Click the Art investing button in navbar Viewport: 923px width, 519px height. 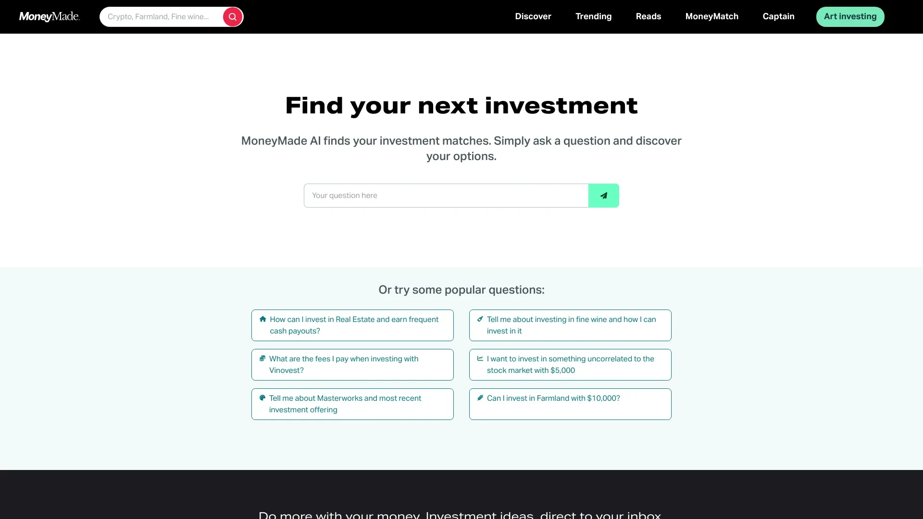(x=850, y=16)
